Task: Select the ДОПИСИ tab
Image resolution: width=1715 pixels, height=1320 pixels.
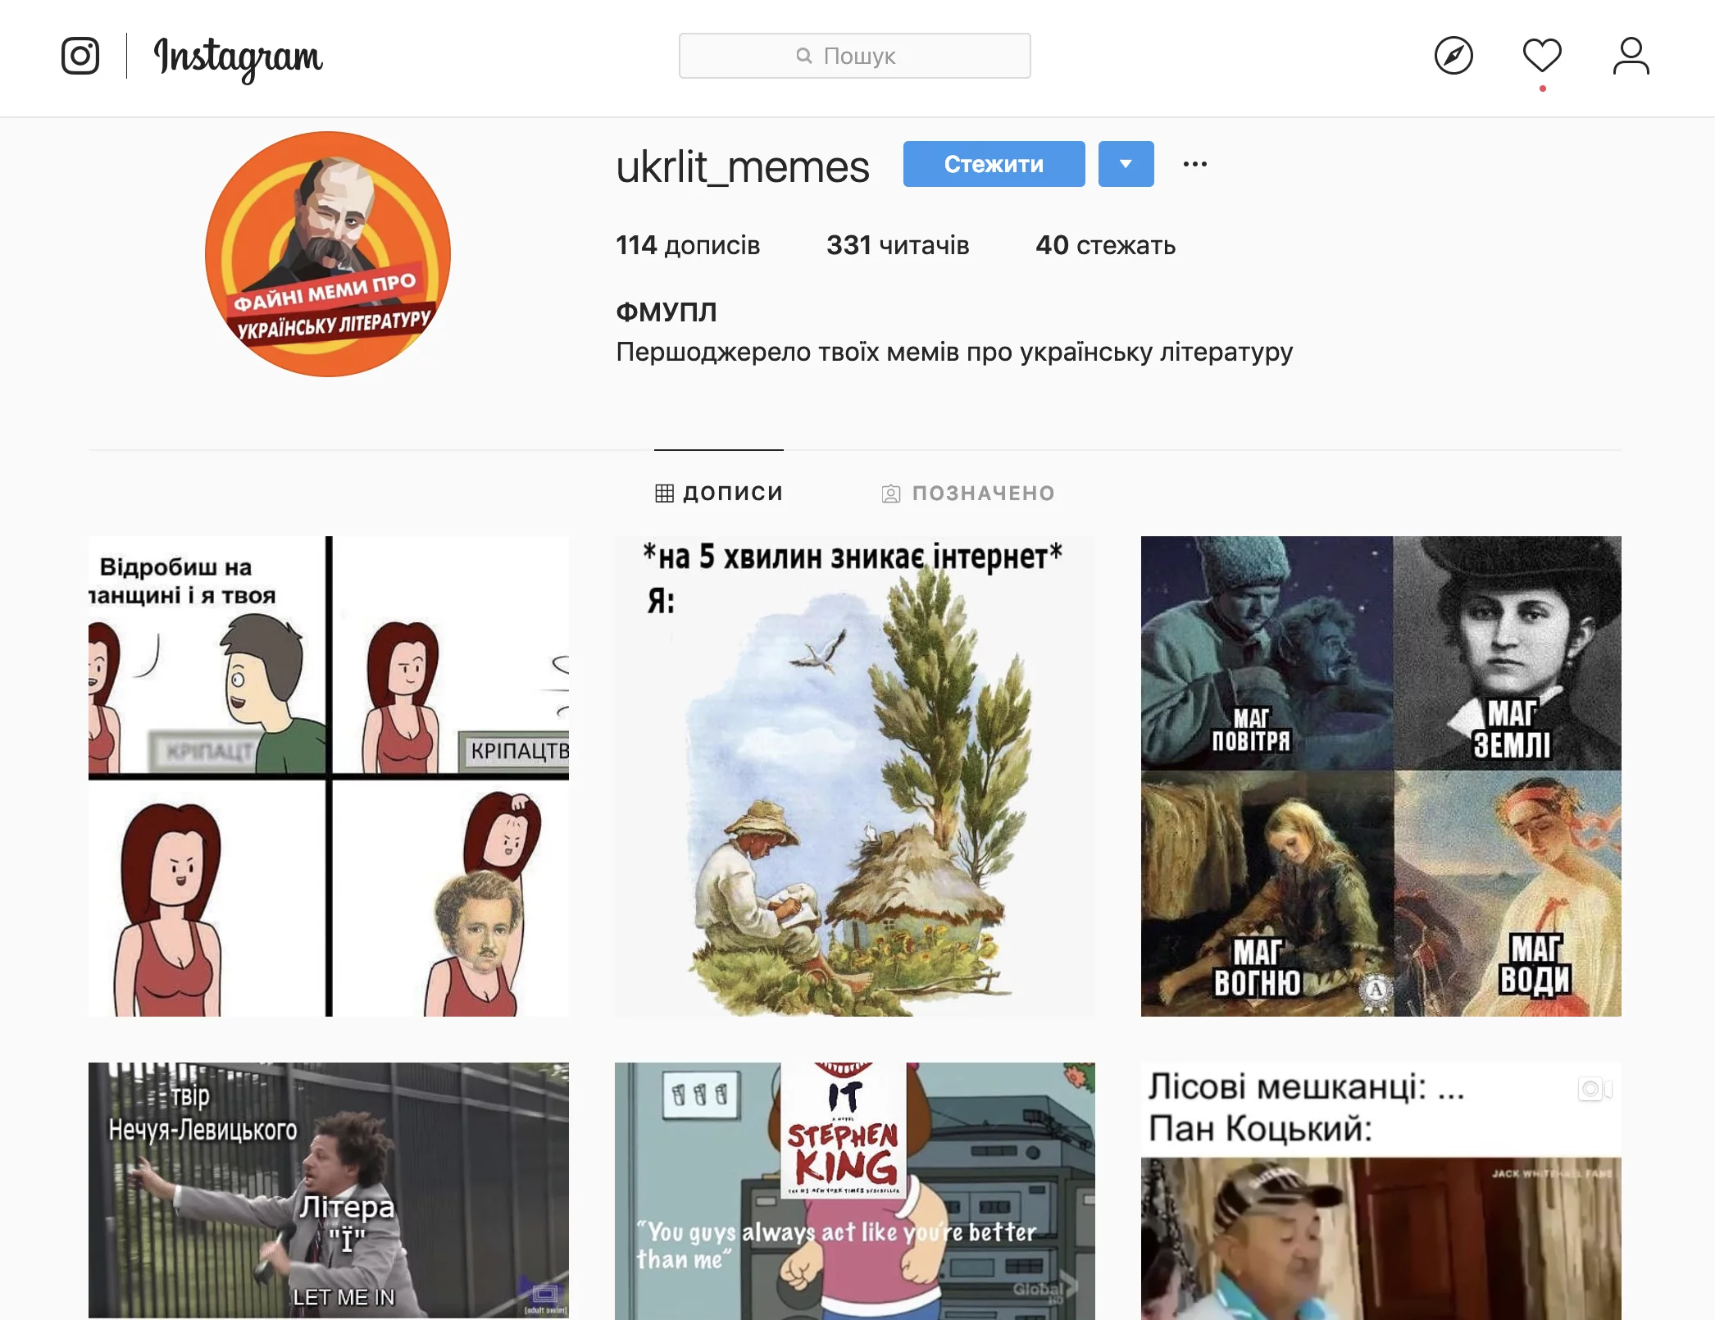Action: coord(719,493)
